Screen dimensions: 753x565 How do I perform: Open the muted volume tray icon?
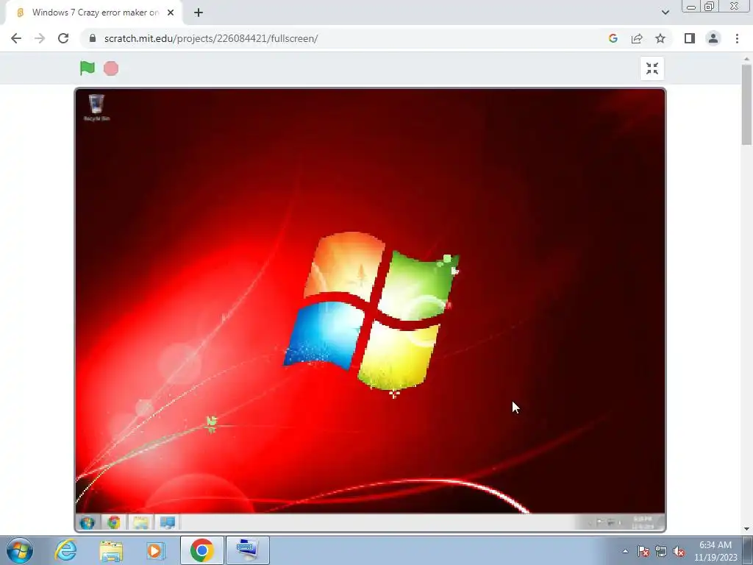(x=679, y=551)
